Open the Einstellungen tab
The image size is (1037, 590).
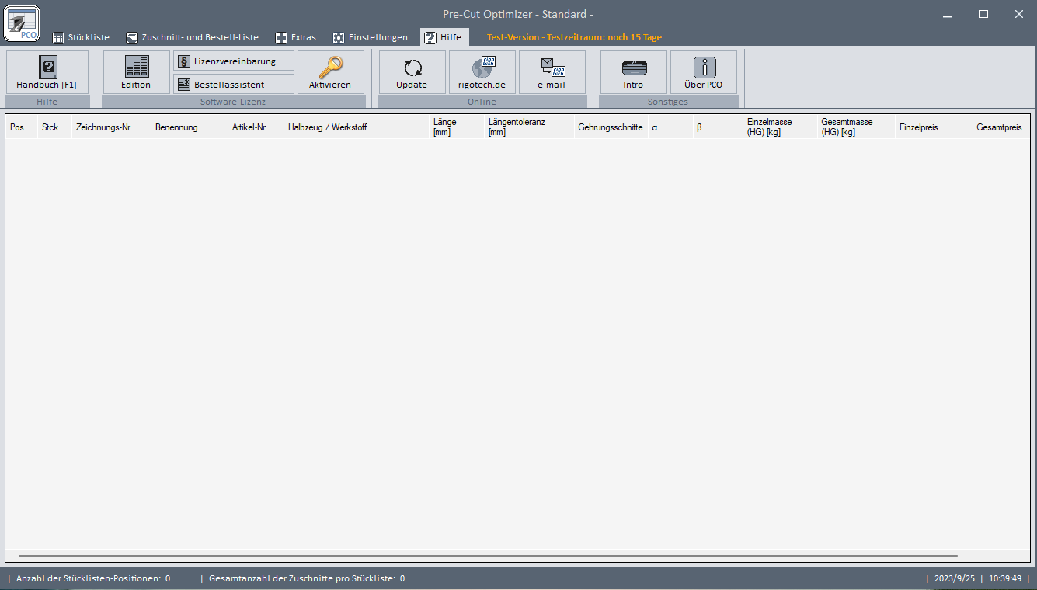[x=371, y=37]
